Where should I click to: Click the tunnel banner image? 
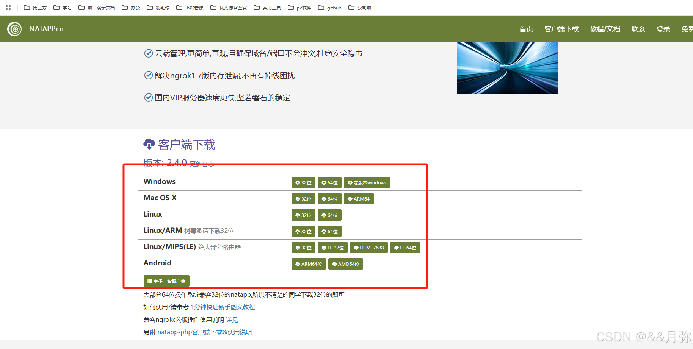tap(507, 68)
